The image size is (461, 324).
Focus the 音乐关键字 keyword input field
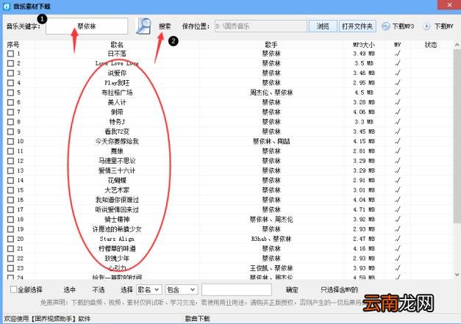pyautogui.click(x=87, y=26)
